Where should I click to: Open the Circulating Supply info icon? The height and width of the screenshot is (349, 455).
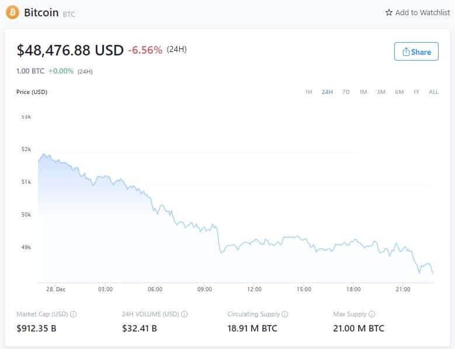[x=285, y=314]
